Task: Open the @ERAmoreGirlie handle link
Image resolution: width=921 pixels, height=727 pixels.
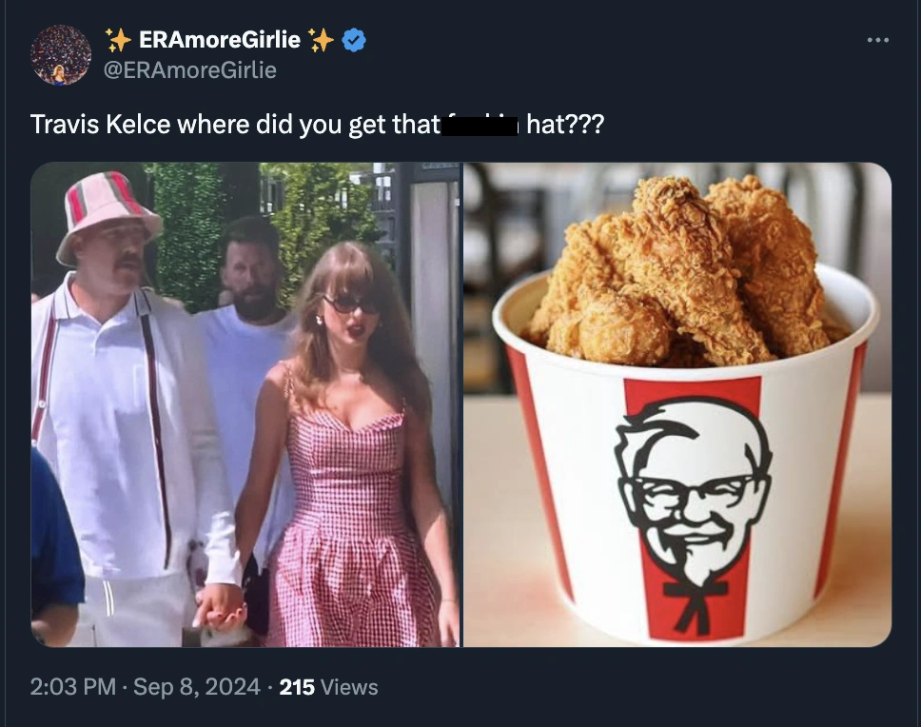Action: pos(189,69)
